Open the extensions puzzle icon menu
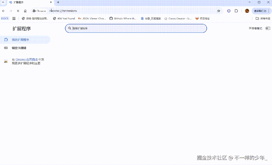Viewport: 272px width, 165px height. click(236, 11)
